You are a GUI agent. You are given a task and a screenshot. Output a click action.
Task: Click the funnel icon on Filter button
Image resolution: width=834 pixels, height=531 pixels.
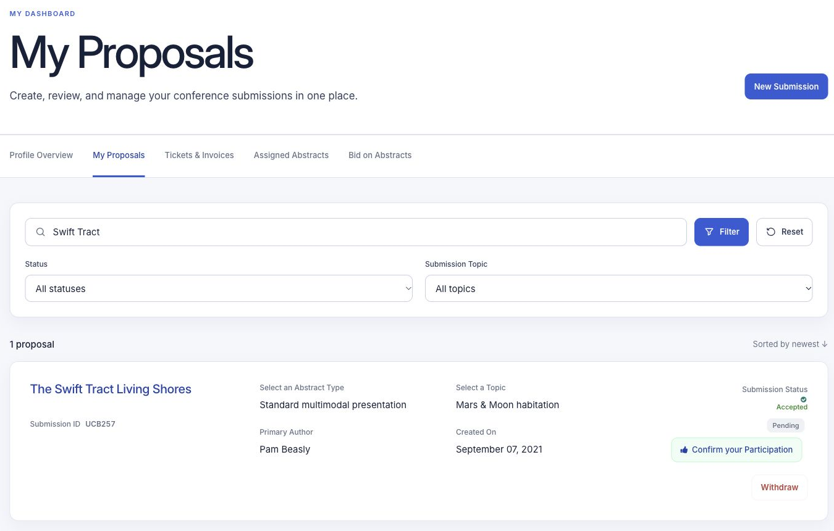pos(709,232)
